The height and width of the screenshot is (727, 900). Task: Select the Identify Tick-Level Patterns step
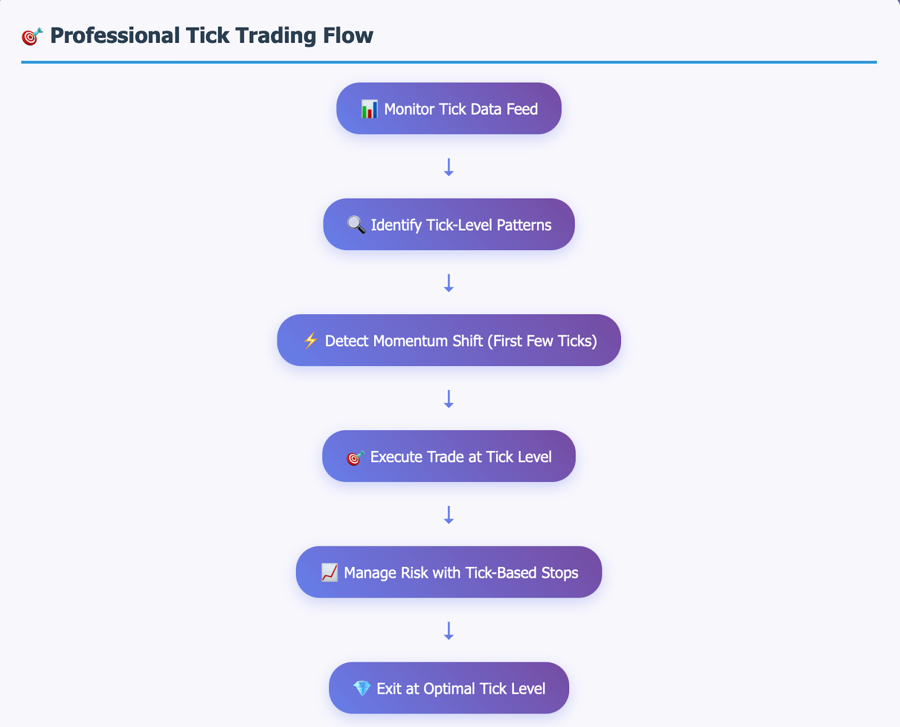point(449,224)
